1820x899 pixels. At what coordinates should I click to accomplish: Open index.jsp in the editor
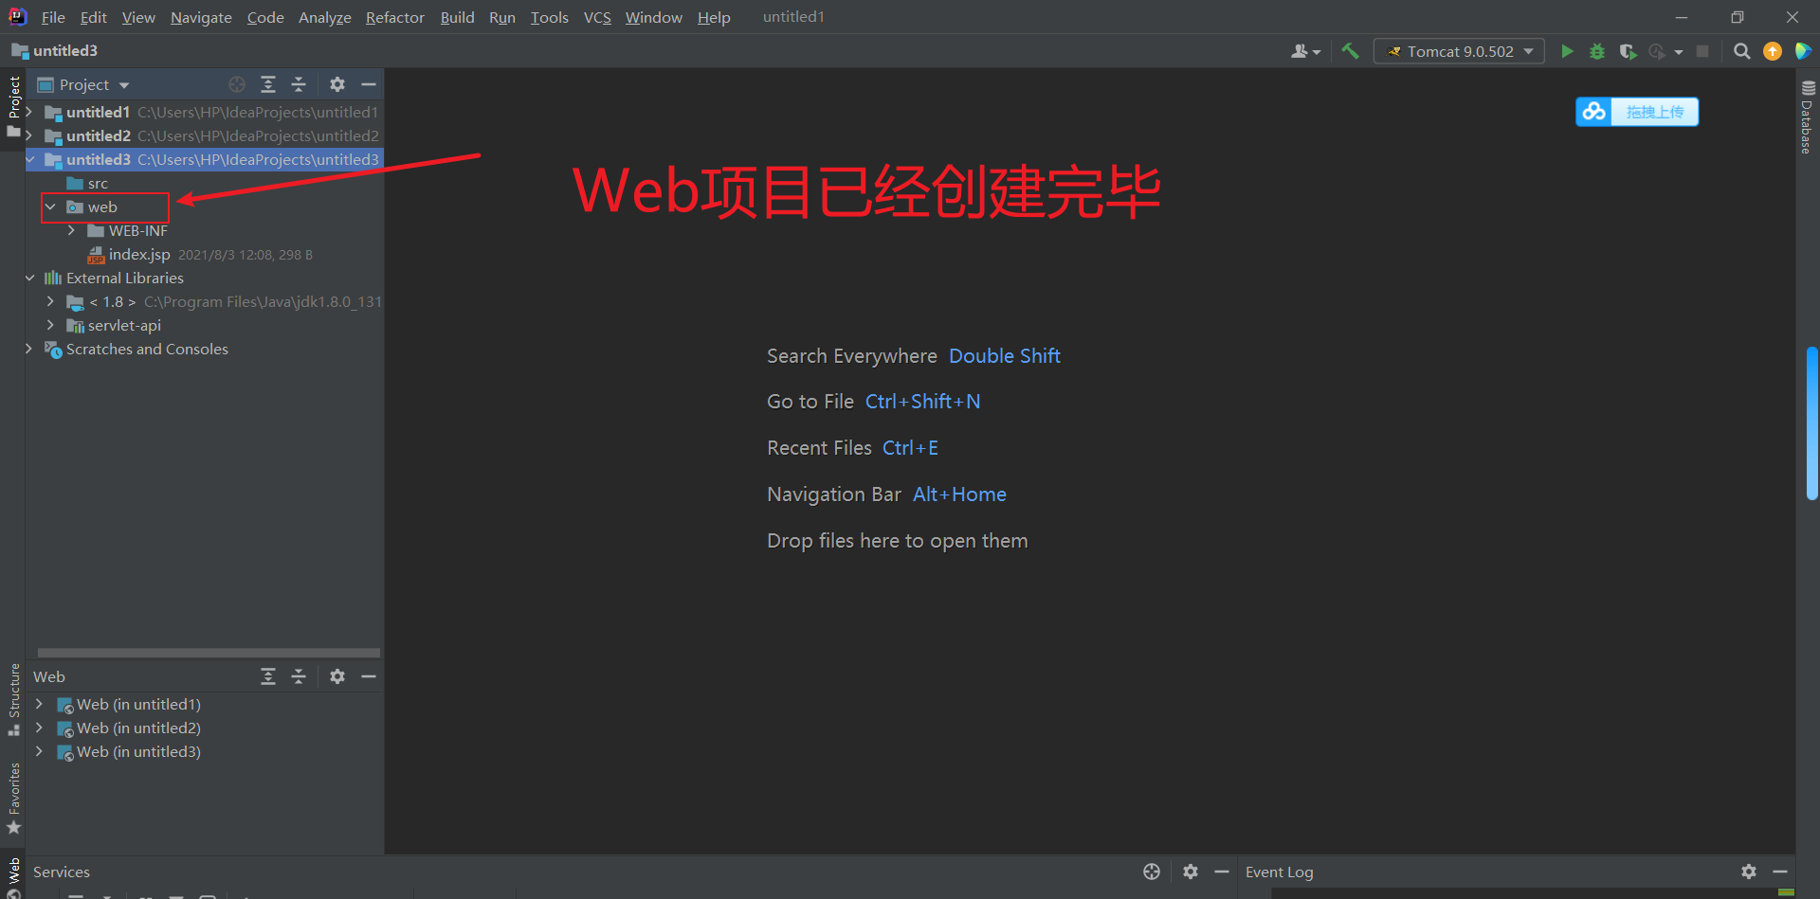142,254
